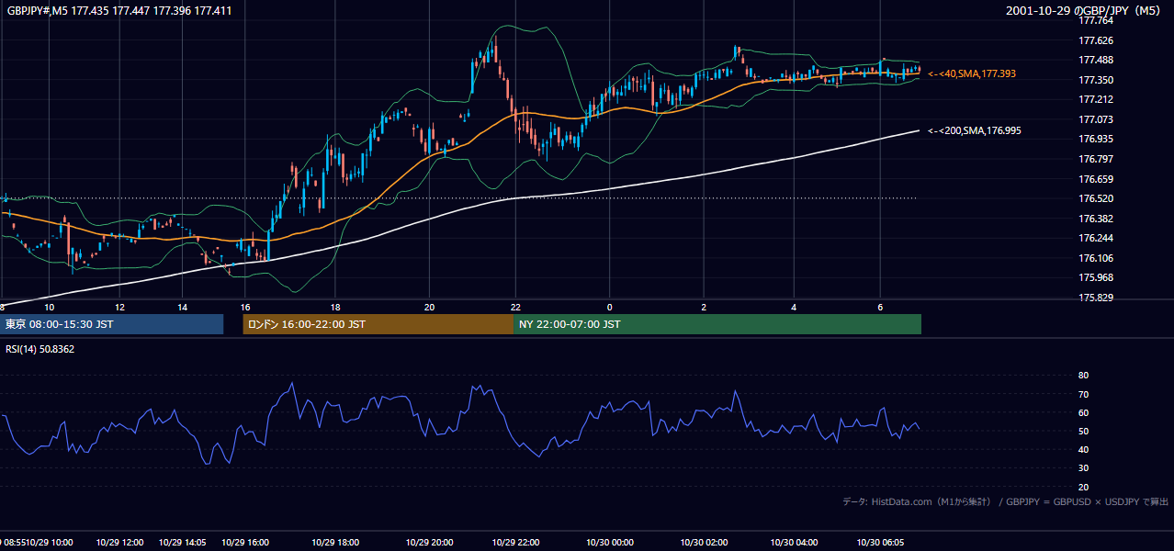Click the RSI scale value 30
1174x551 pixels.
(1083, 468)
